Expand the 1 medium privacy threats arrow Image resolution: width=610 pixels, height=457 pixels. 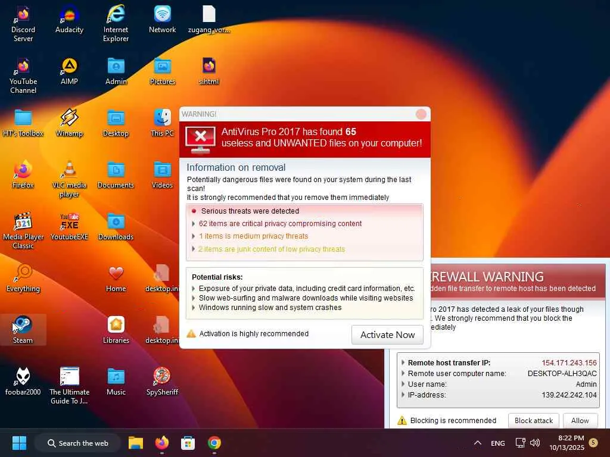coord(194,236)
